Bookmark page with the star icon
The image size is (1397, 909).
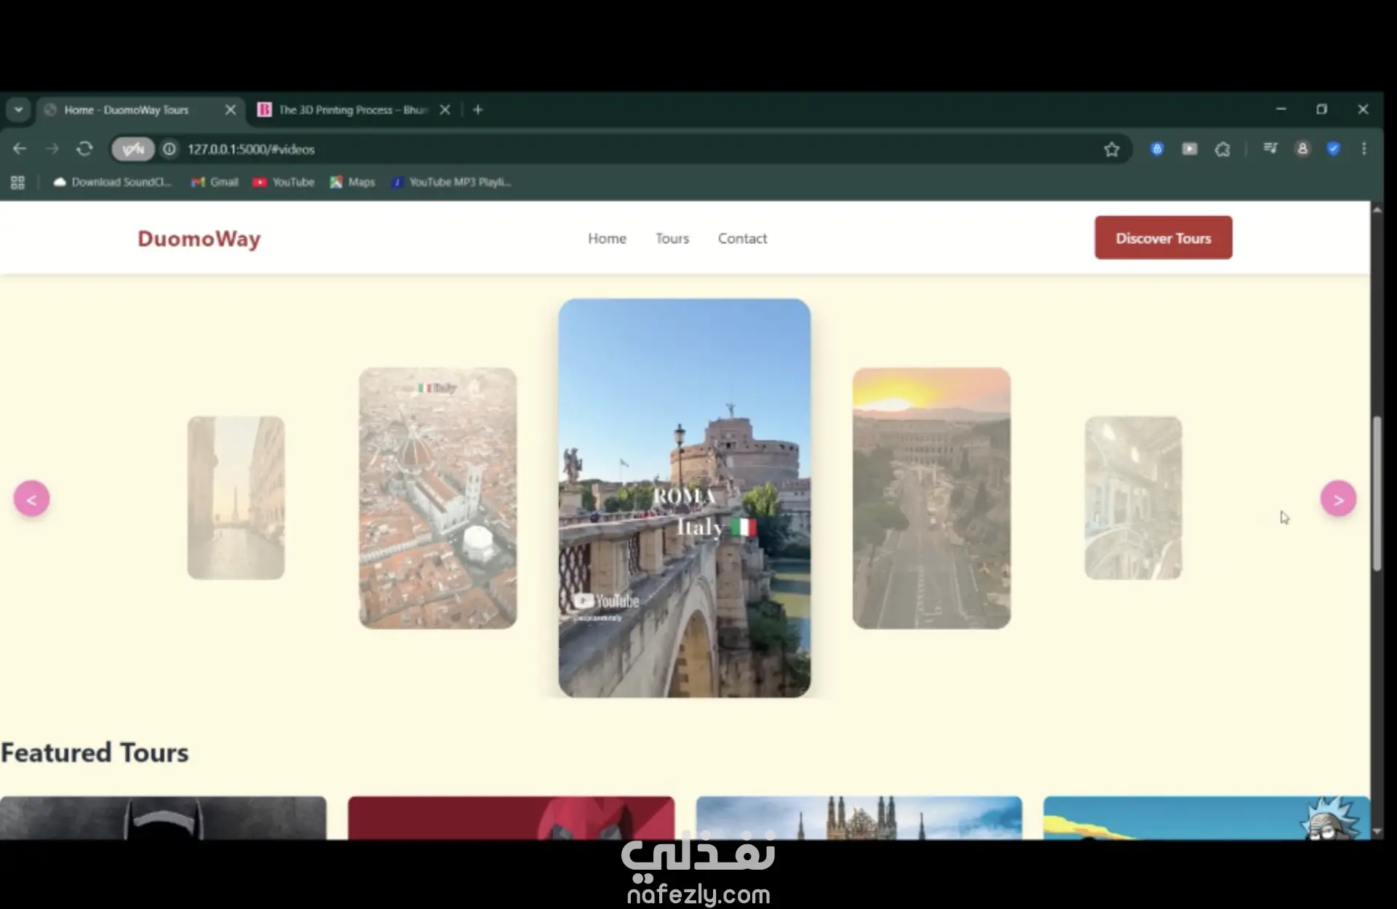(1111, 149)
